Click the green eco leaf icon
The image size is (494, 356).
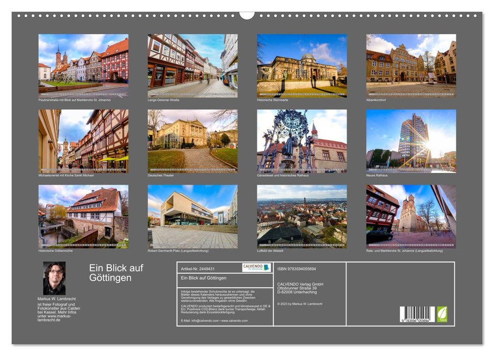pos(442,314)
